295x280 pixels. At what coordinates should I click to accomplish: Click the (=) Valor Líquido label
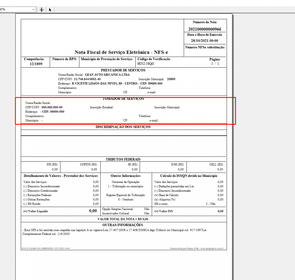pyautogui.click(x=35, y=211)
